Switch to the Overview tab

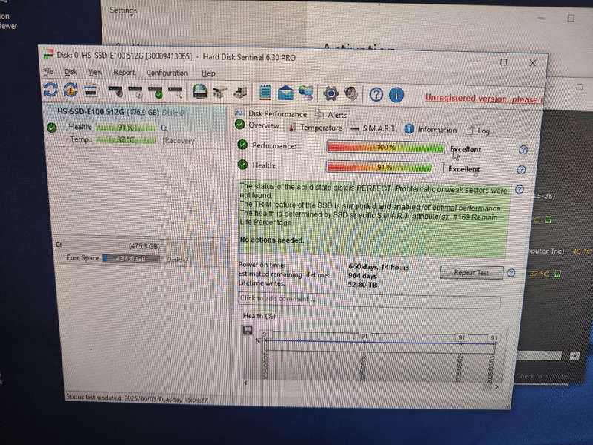257,125
